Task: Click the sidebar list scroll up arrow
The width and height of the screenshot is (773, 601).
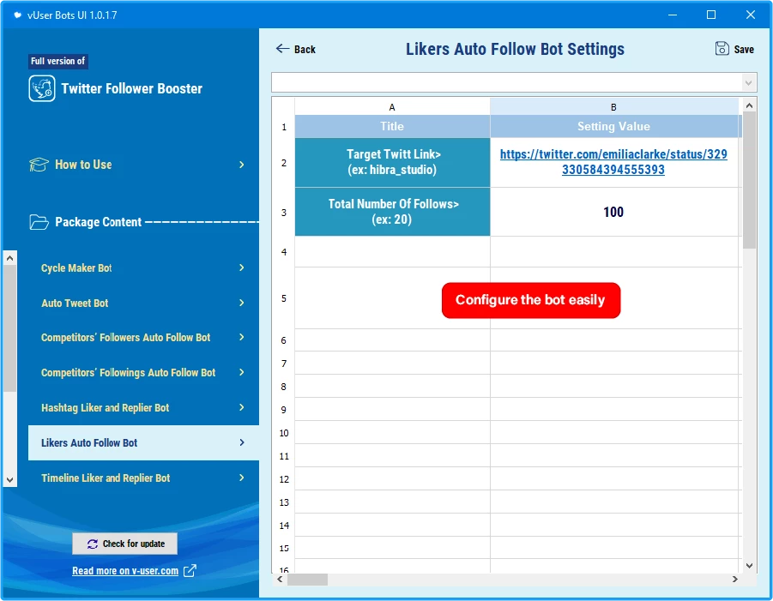Action: pyautogui.click(x=9, y=258)
